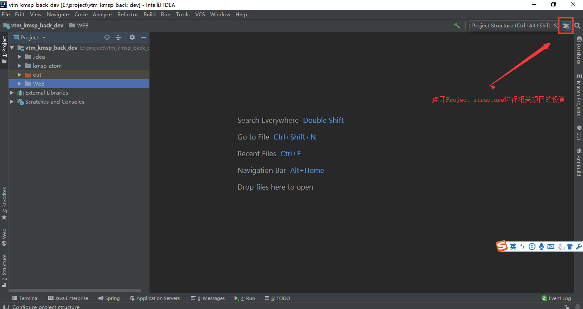583x309 pixels.
Task: Open the Analyze menu
Action: (102, 15)
